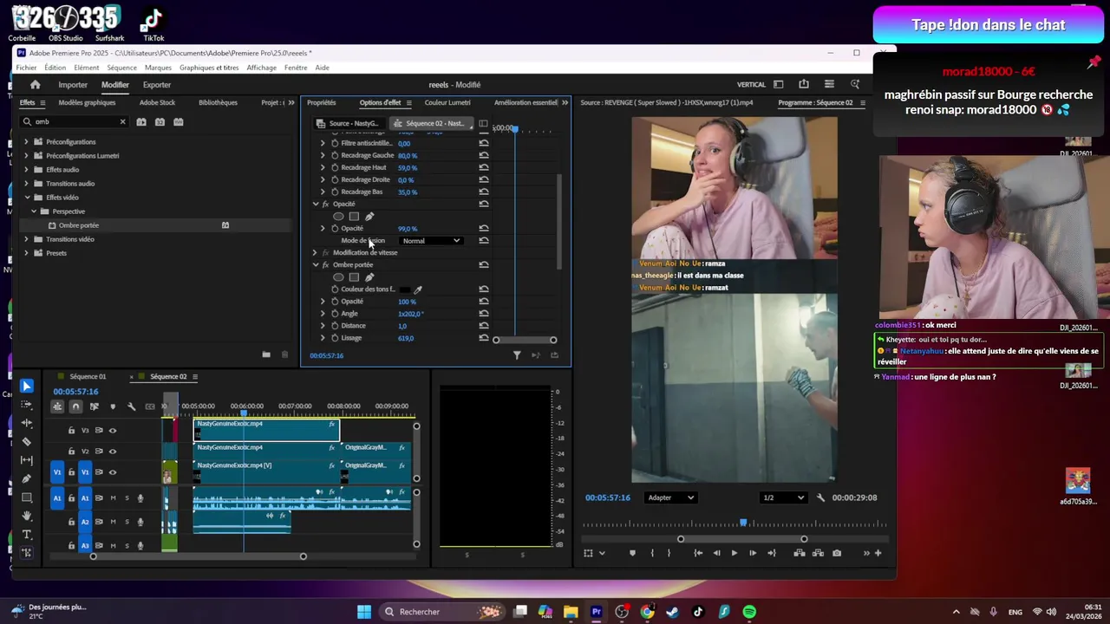Create ellipse mask under Opacité effect
1110x624 pixels.
(x=338, y=217)
